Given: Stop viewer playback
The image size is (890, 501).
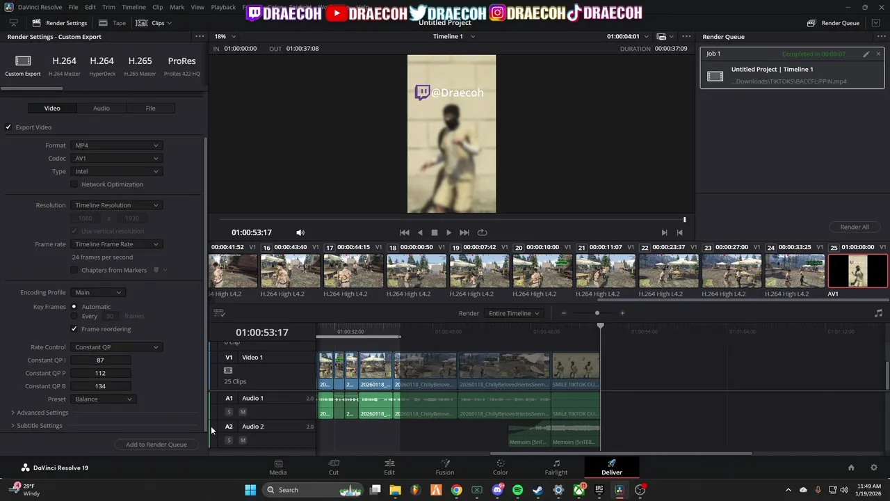Looking at the screenshot, I should pos(435,232).
